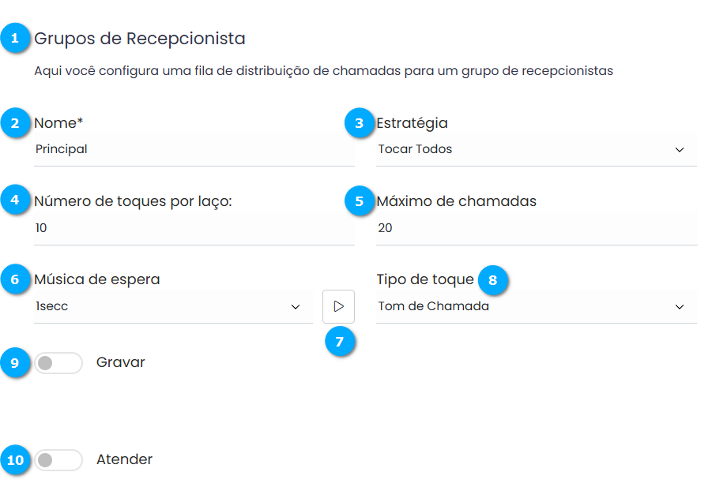Click the number 6 callout badge

(15, 279)
